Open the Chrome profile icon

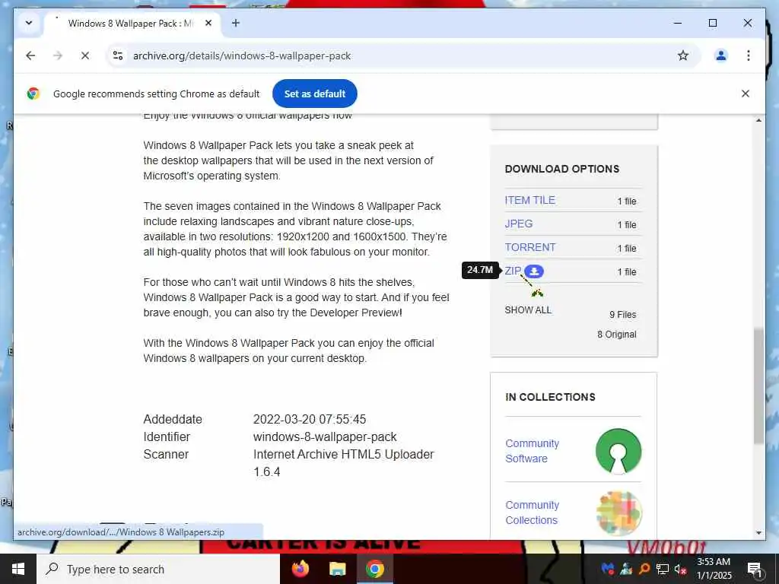click(x=721, y=56)
